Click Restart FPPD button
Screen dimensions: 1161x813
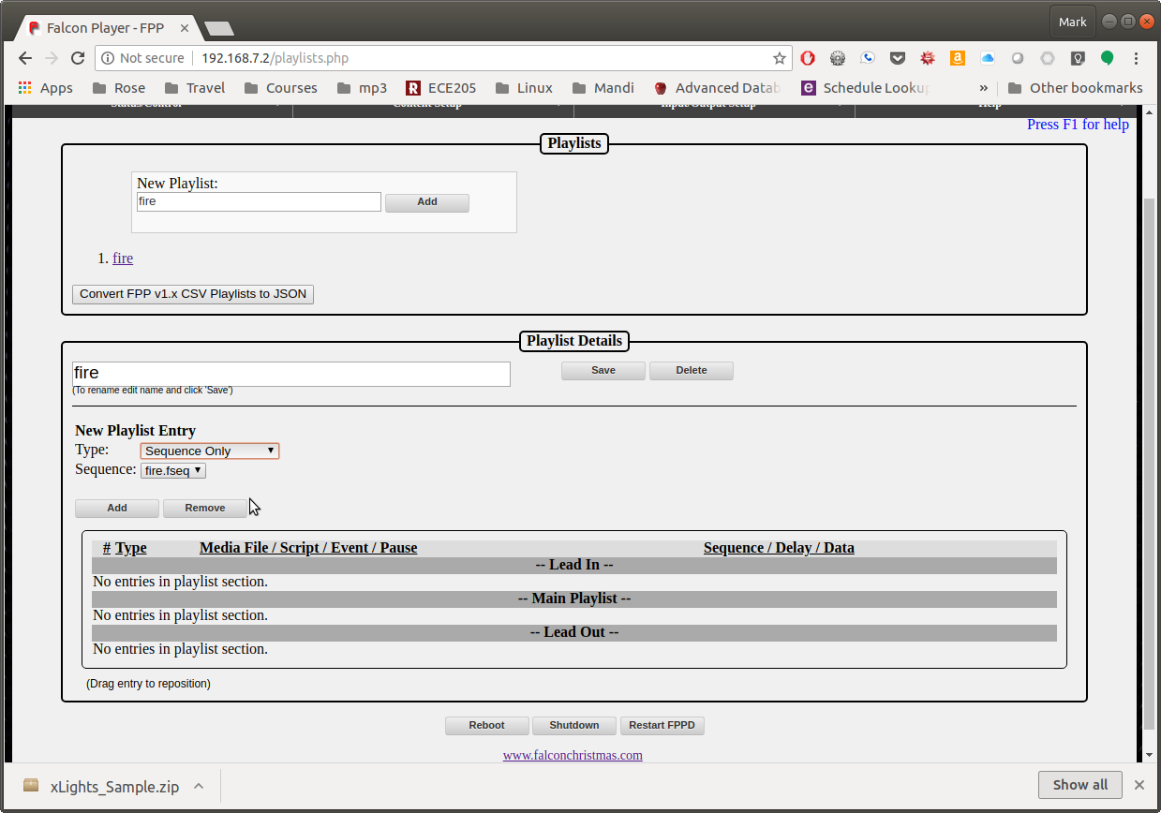point(662,725)
